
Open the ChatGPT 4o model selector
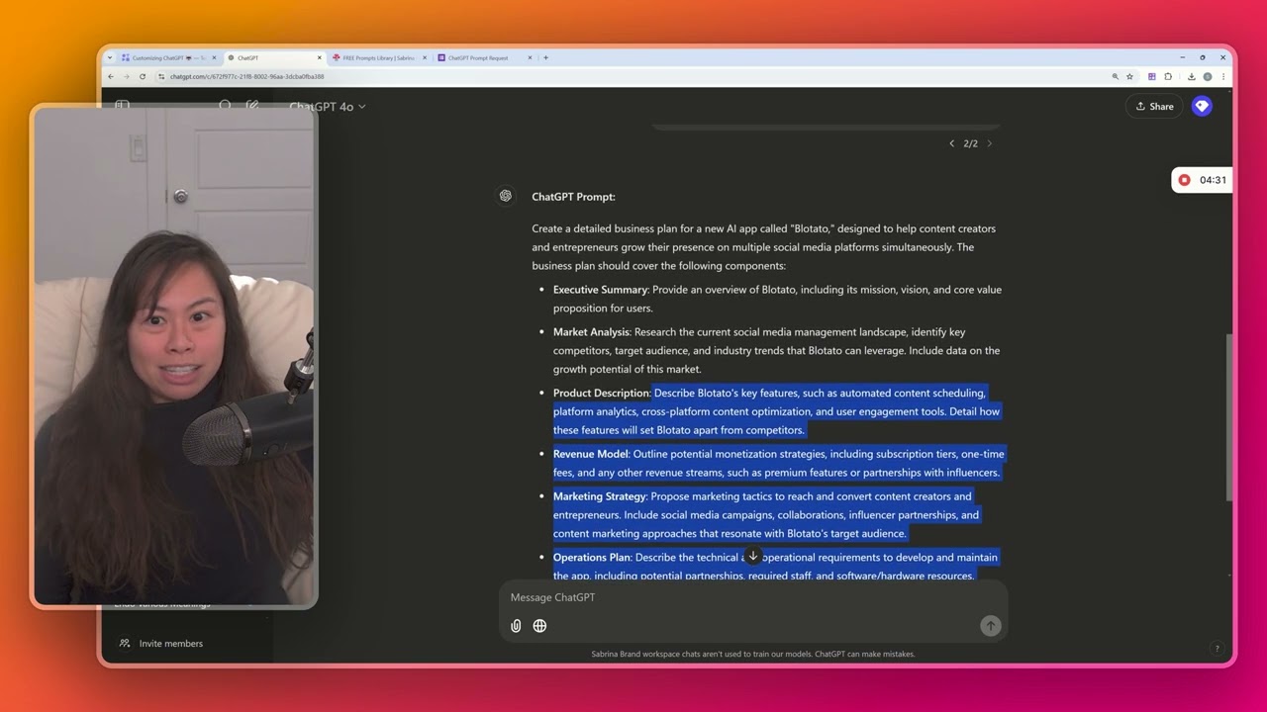pyautogui.click(x=328, y=106)
